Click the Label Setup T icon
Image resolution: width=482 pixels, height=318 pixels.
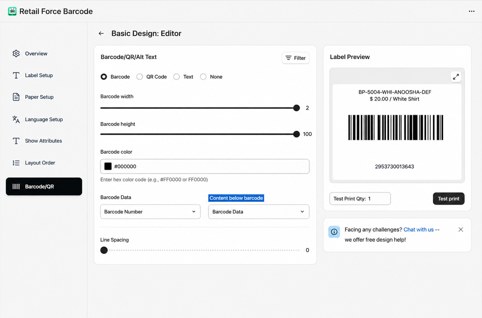[16, 75]
